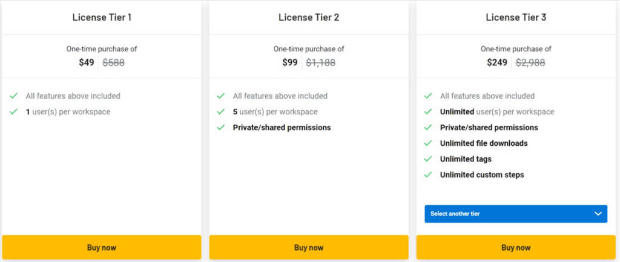Click checkmark next to 'Unlimited tags'
The width and height of the screenshot is (620, 262).
click(x=428, y=159)
